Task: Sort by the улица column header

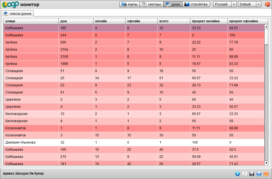Action: 31,21
